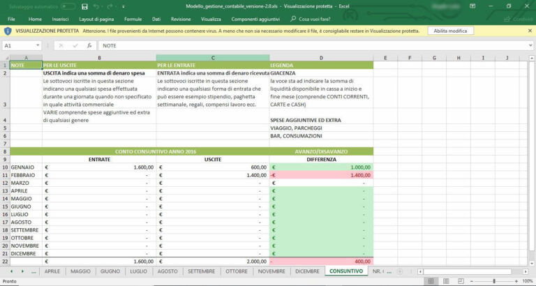Open the Inserisci ribbon tab
Screen dimensions: 536x286
pos(60,19)
